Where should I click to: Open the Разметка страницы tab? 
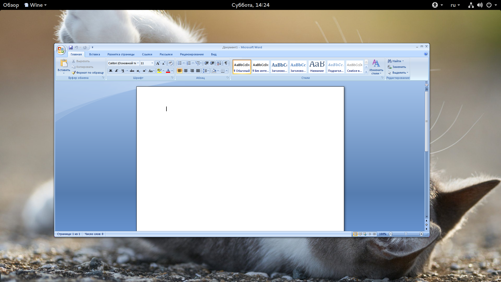point(121,54)
